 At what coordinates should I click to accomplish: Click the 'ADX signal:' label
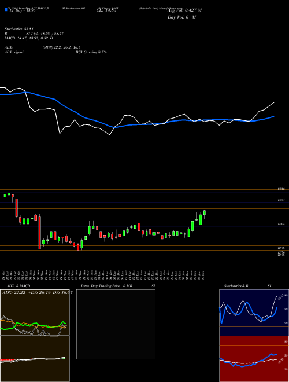click(x=14, y=52)
